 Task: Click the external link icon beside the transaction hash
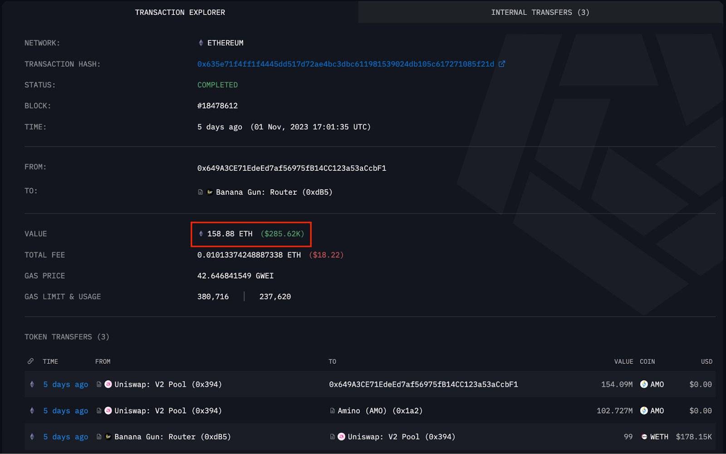[x=502, y=64]
